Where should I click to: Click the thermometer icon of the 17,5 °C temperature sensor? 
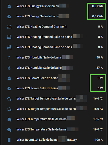[9, 119]
